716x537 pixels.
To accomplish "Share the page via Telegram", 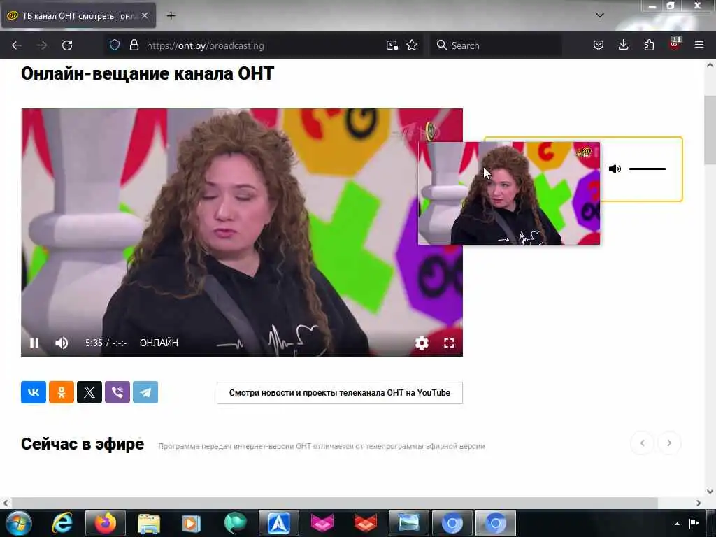I will point(145,392).
